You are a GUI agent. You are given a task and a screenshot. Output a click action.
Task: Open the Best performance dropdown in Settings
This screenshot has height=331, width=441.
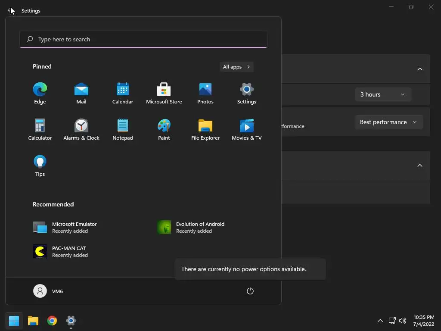point(389,122)
